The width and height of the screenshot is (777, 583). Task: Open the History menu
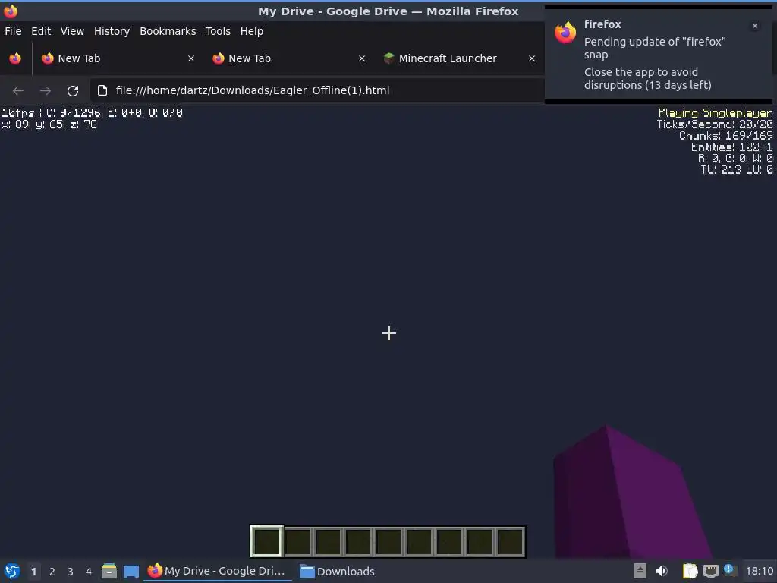pos(112,31)
